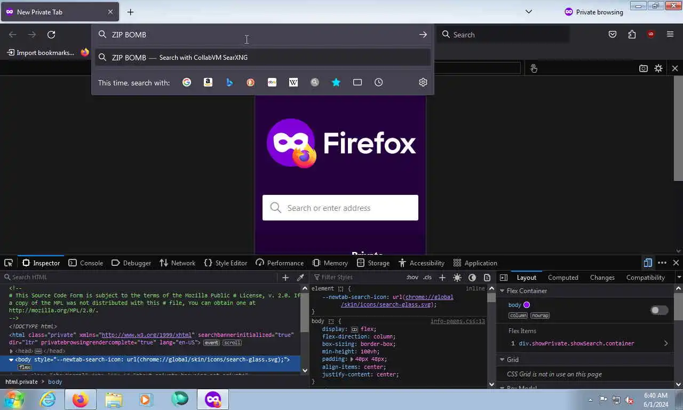This screenshot has width=683, height=410.
Task: Search open tabs via tab icon
Action: tap(358, 82)
